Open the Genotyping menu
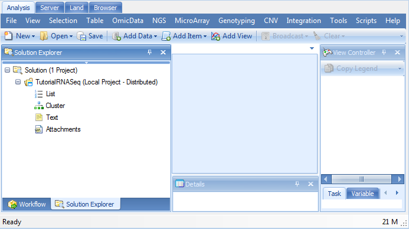409x229 pixels. click(237, 21)
